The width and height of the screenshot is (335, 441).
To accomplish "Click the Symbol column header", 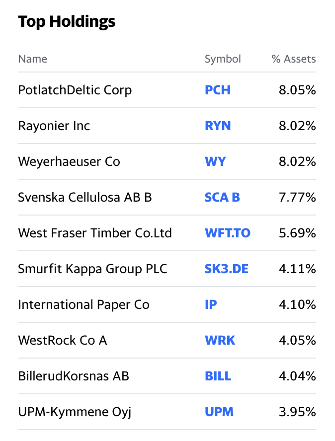I will click(x=223, y=59).
